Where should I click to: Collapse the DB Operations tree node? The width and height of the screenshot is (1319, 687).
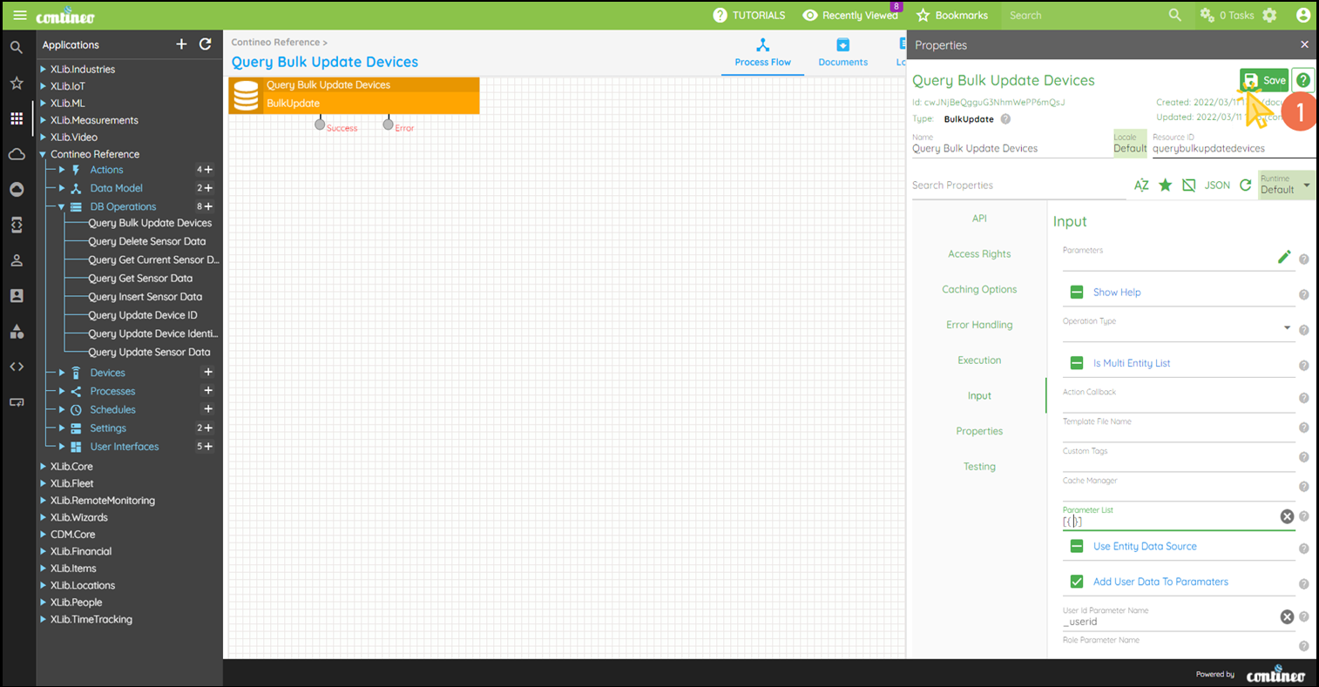[62, 206]
